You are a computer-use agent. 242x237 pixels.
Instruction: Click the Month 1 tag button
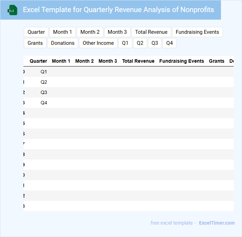(x=62, y=32)
